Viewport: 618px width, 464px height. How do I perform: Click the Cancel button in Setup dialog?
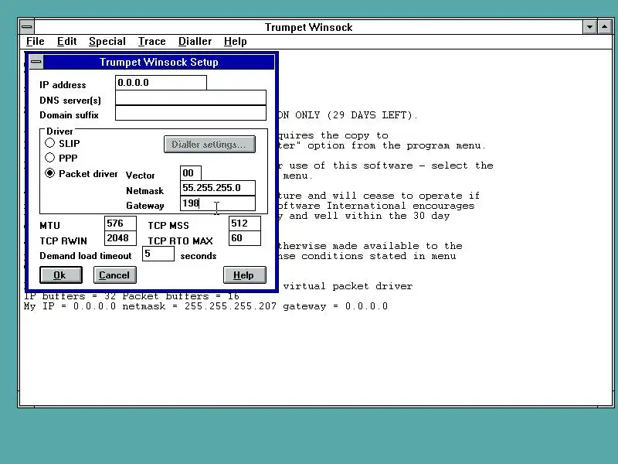coord(114,275)
